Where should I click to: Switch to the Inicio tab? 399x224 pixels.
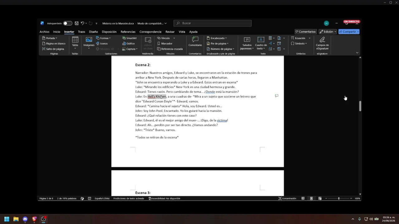57,32
